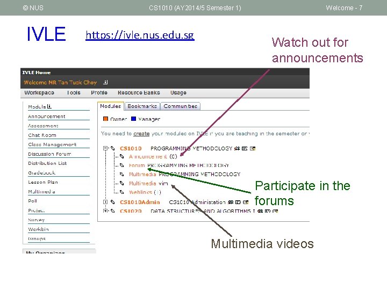Click the pencil icon beside CS1020
This screenshot has height=290, width=387.
pyautogui.click(x=113, y=211)
